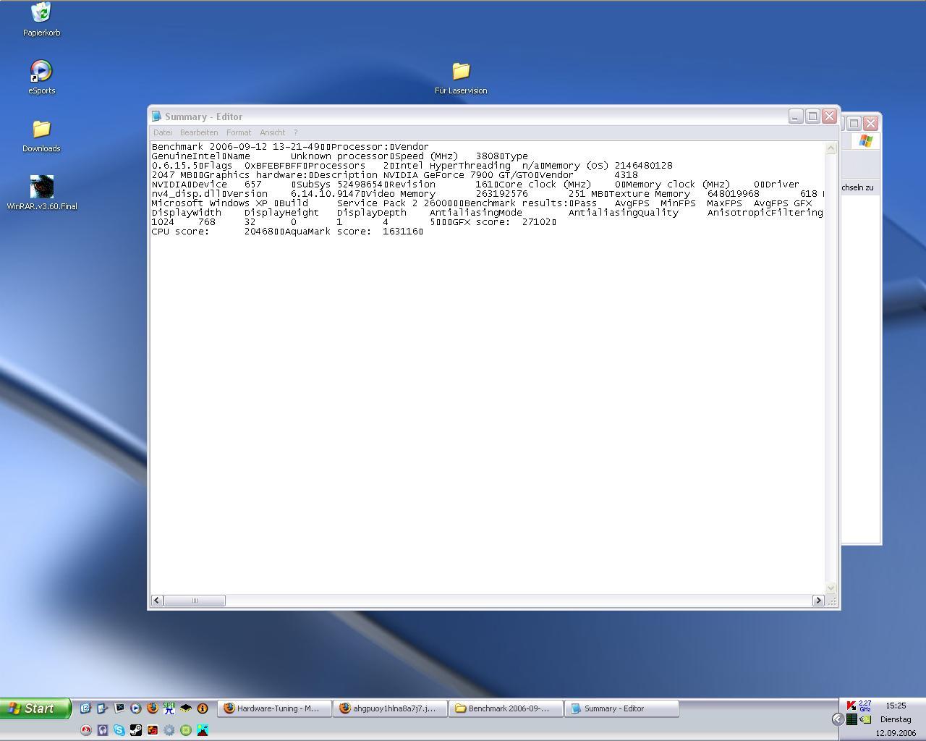Screen dimensions: 926x741
Task: Launch Skype from quick launch
Action: point(119,730)
